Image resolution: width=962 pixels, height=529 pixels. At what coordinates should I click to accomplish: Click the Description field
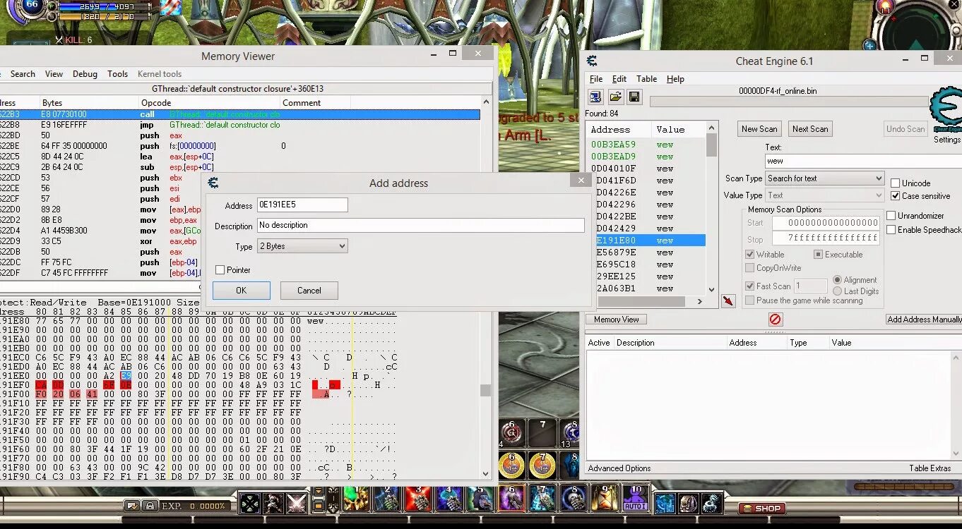pos(421,226)
